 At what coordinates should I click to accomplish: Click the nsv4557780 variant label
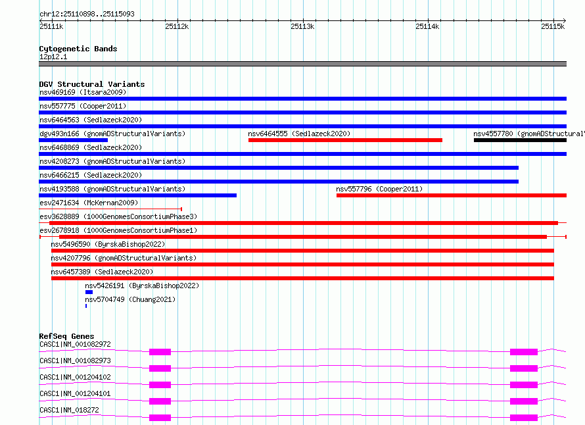coord(529,134)
